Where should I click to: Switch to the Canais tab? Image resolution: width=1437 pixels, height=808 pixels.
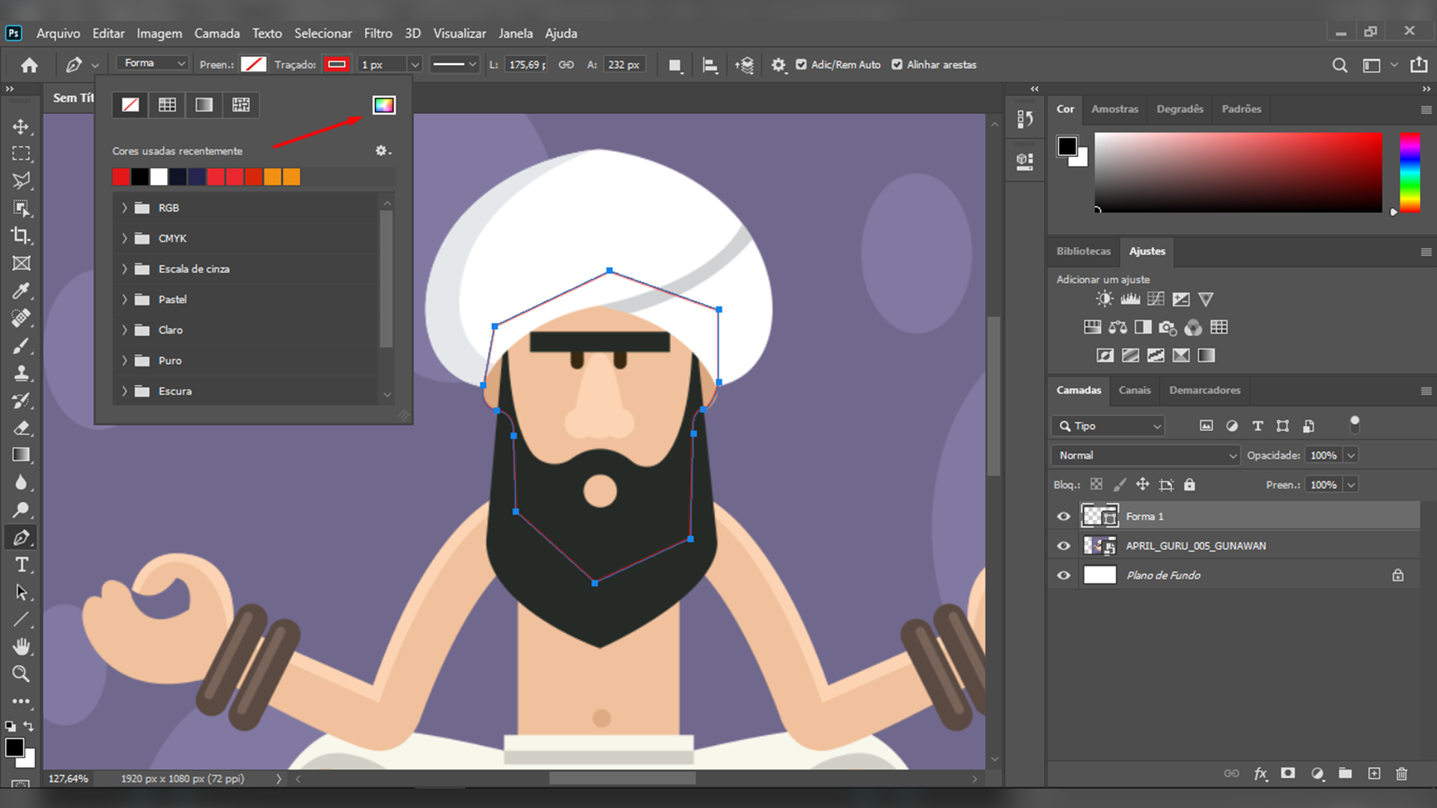point(1135,391)
